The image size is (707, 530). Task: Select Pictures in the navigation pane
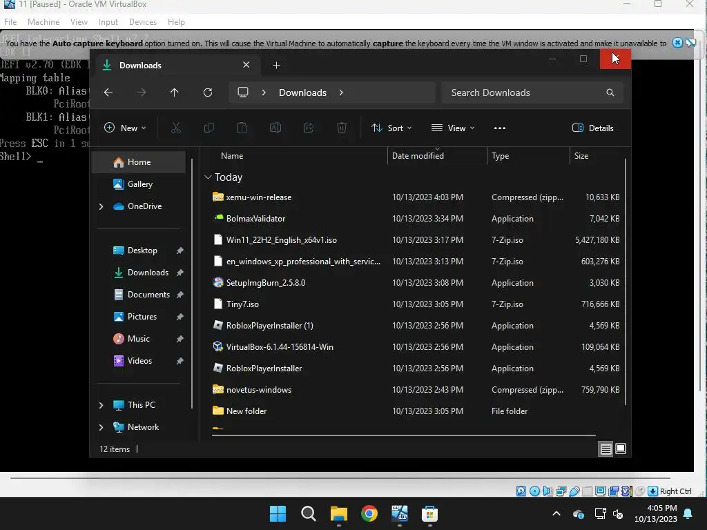point(139,317)
